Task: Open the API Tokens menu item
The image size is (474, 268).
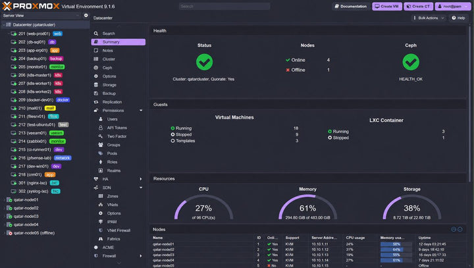Action: click(x=118, y=128)
